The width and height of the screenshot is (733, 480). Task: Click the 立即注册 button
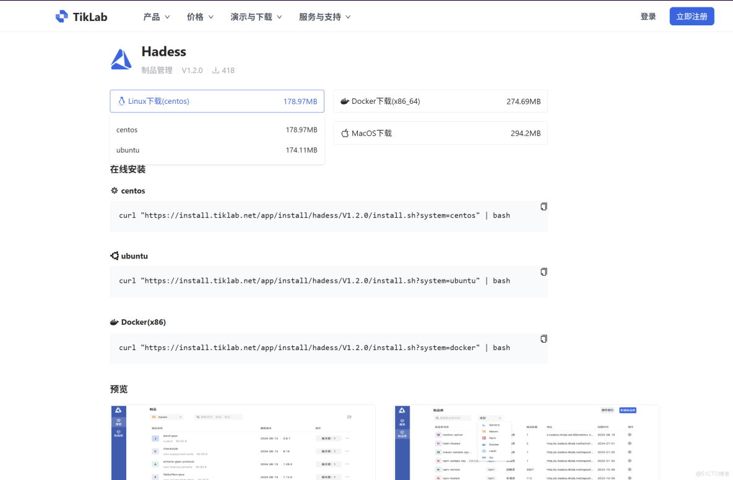[692, 15]
